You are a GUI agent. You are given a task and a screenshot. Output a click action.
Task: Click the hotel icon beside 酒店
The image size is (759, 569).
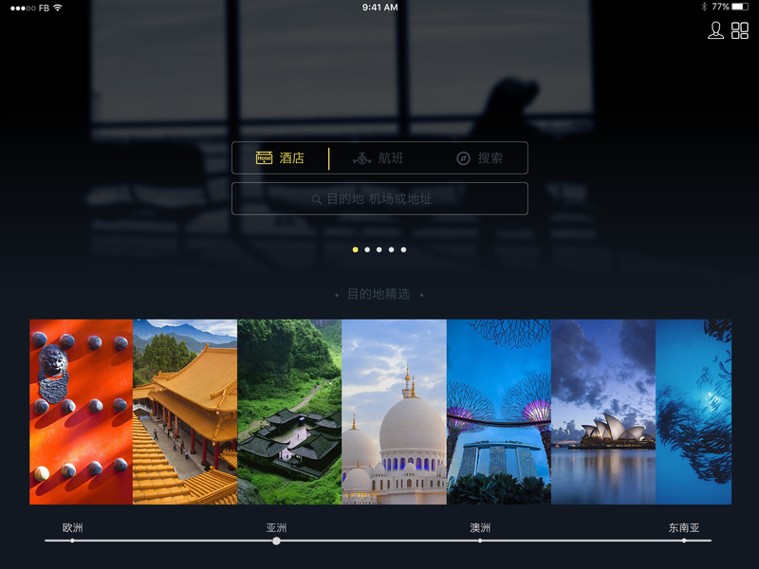264,157
